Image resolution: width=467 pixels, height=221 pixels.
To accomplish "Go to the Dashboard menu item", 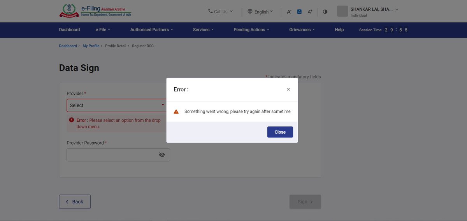I will point(69,30).
